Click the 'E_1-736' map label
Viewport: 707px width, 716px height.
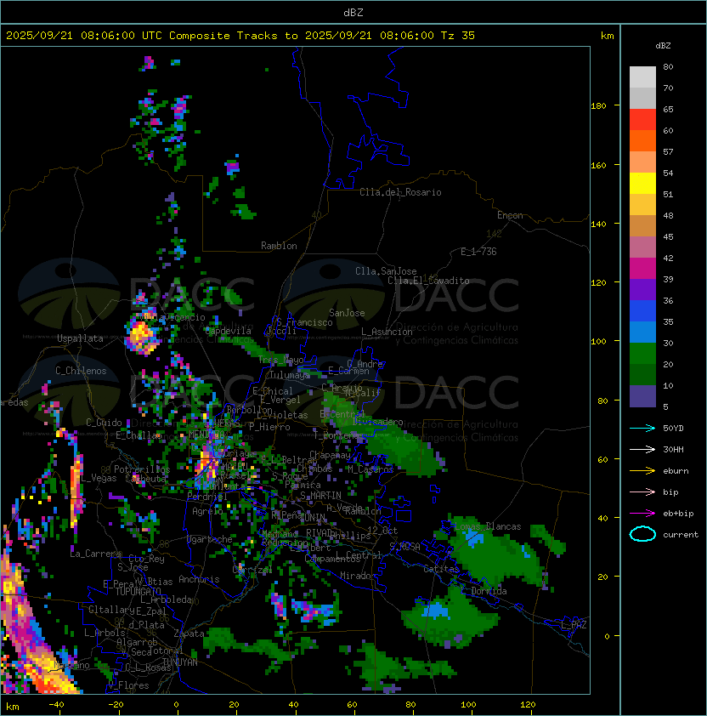(x=478, y=252)
